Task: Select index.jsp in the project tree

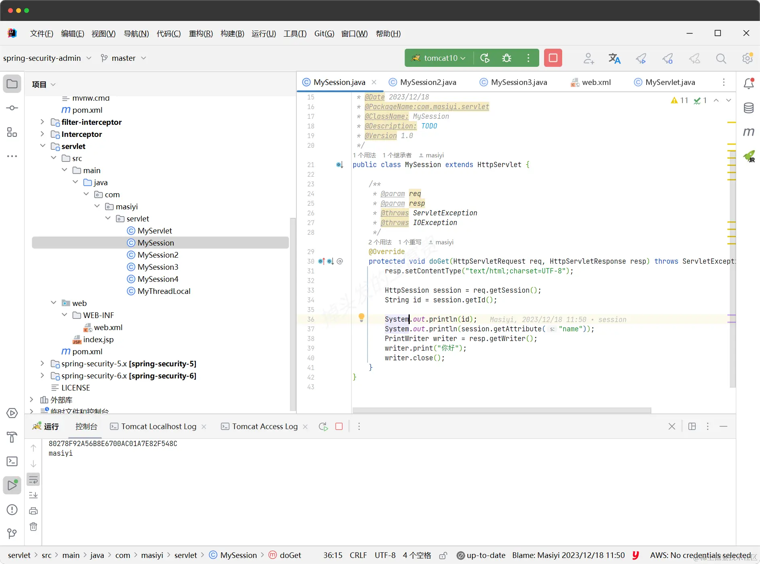Action: (x=93, y=339)
